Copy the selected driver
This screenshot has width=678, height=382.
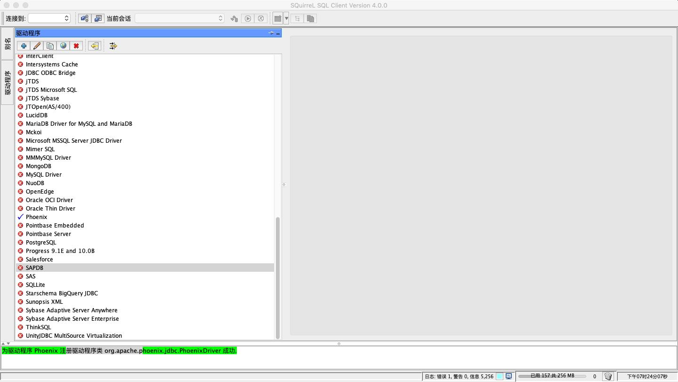(50, 46)
